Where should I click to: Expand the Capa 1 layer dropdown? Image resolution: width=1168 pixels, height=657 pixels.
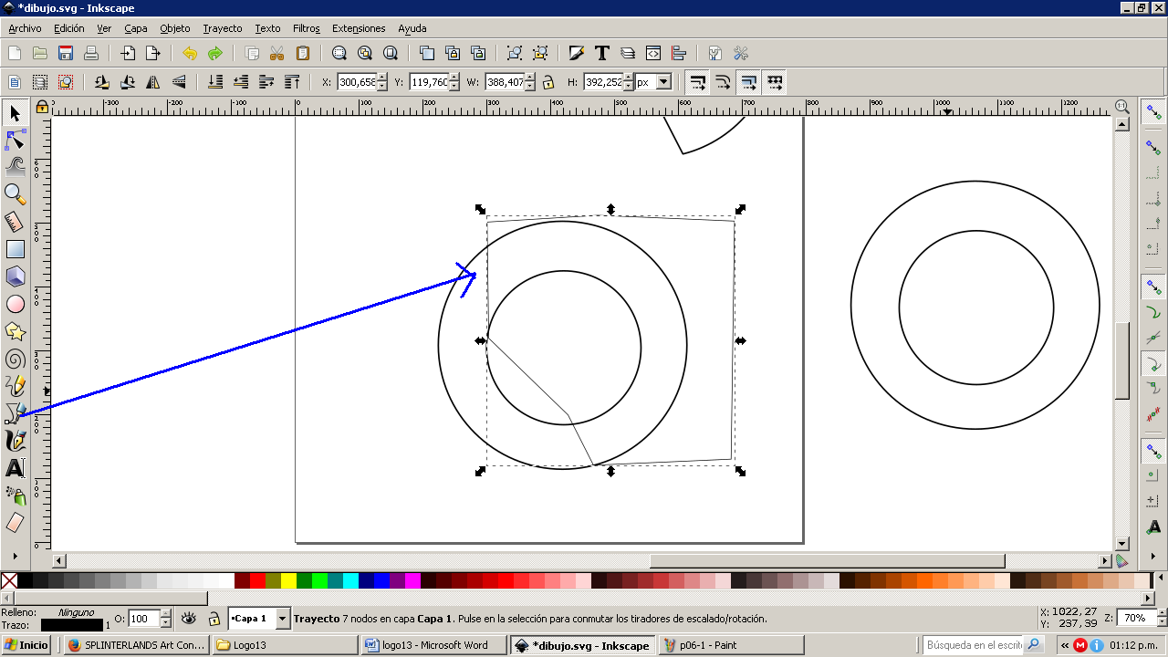coord(282,619)
